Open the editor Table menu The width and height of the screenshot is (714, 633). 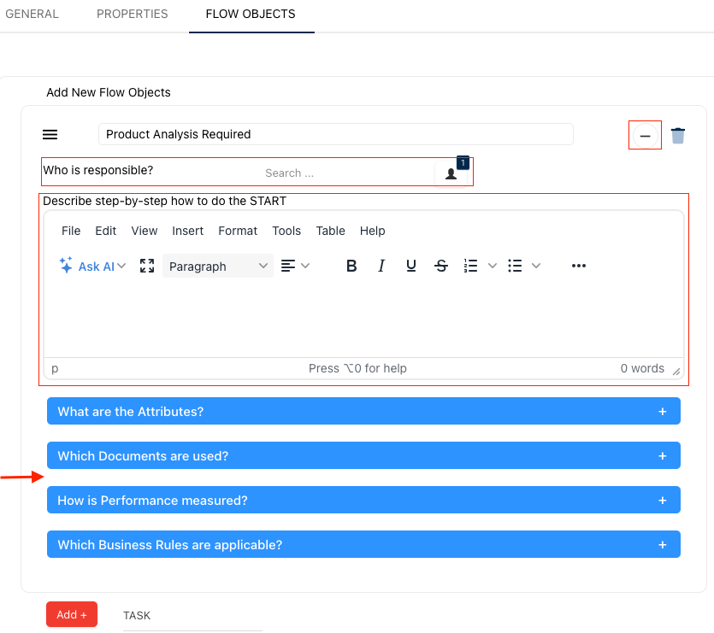[331, 232]
